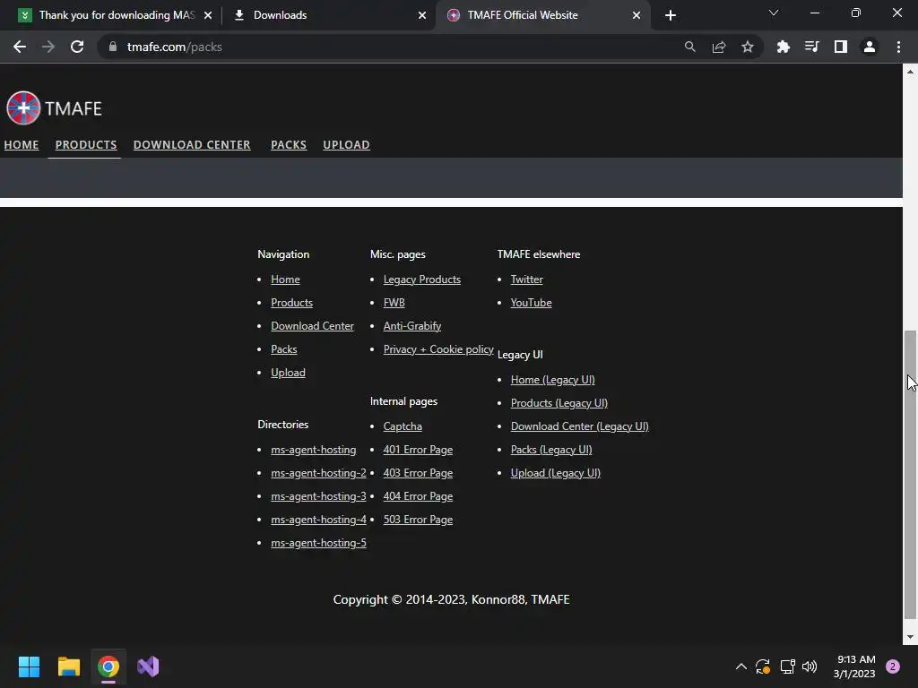Open the Extensions puzzle icon
Screen dimensions: 918x688
point(784,47)
